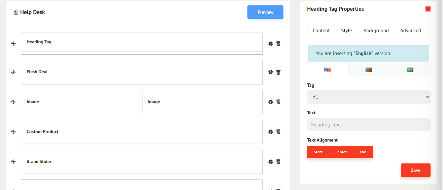Click drag handle beside Flash Deal row

13,72
